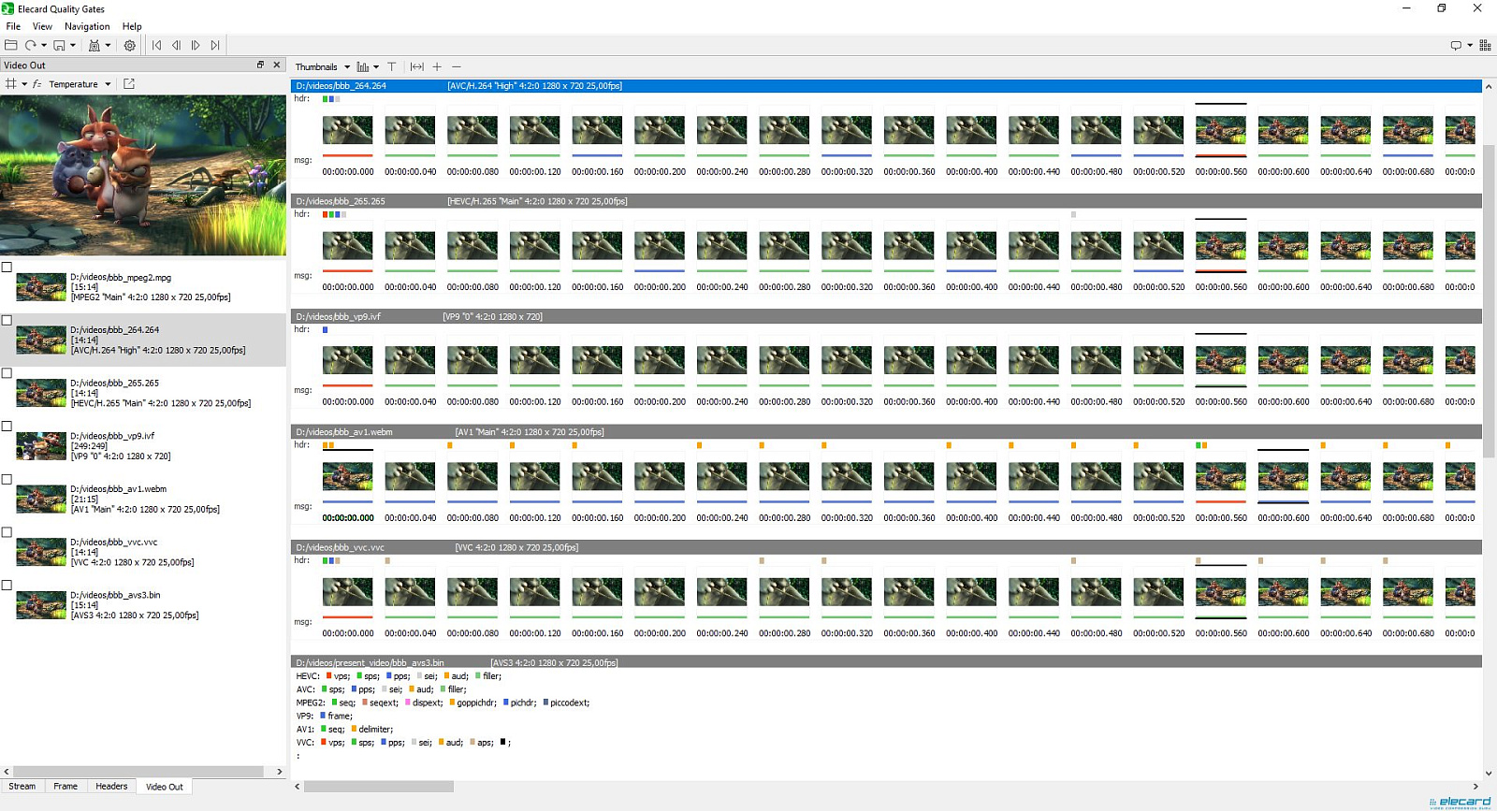Step to the next frame
The image size is (1497, 811).
tap(196, 45)
